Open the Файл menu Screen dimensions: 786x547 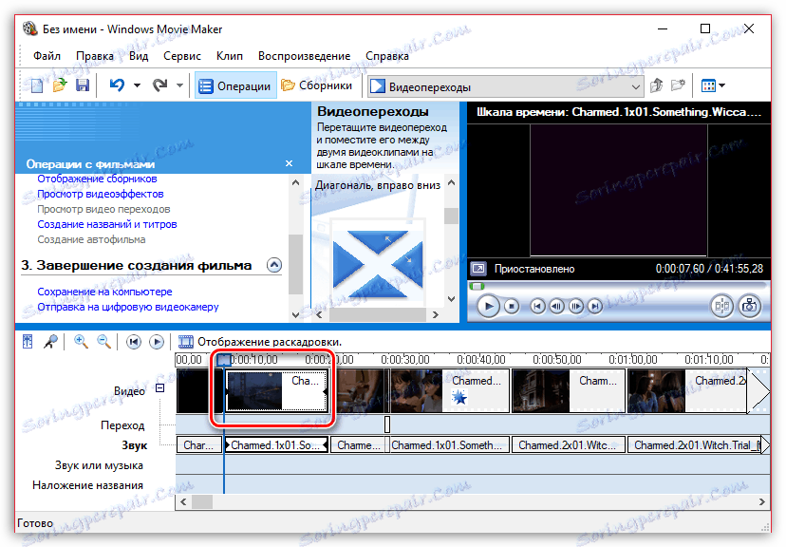pyautogui.click(x=47, y=56)
